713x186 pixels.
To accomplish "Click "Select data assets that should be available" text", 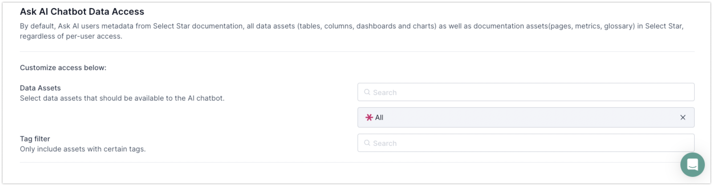I will 122,98.
